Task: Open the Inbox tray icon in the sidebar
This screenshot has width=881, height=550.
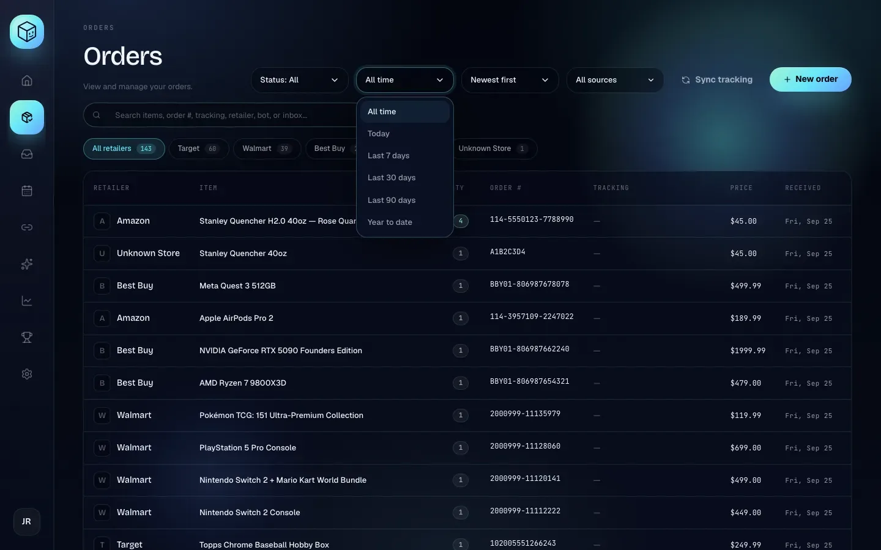Action: point(27,154)
